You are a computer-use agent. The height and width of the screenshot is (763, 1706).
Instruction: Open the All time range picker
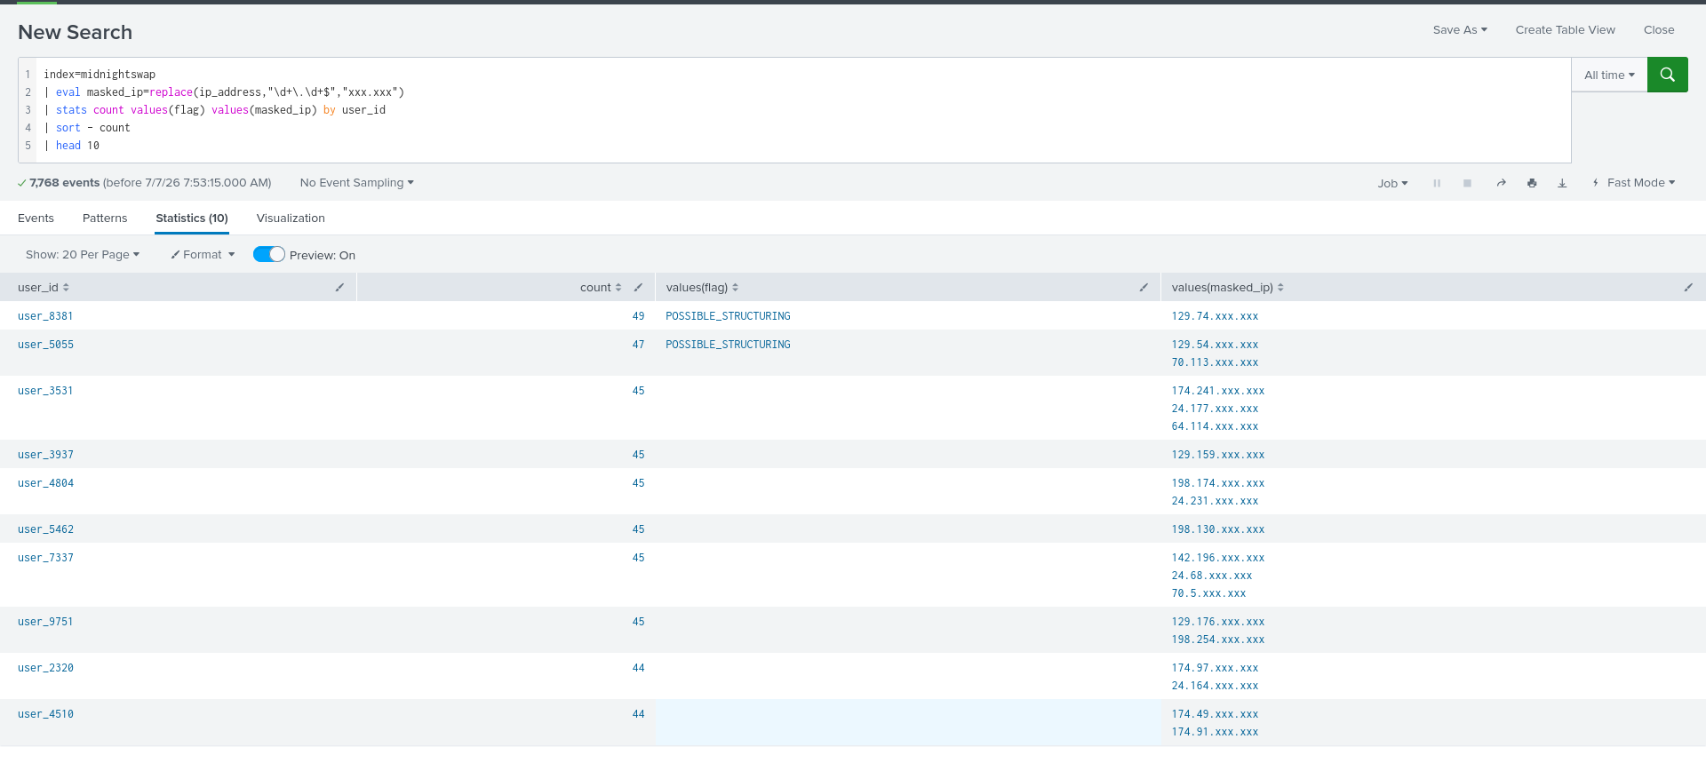coord(1609,76)
